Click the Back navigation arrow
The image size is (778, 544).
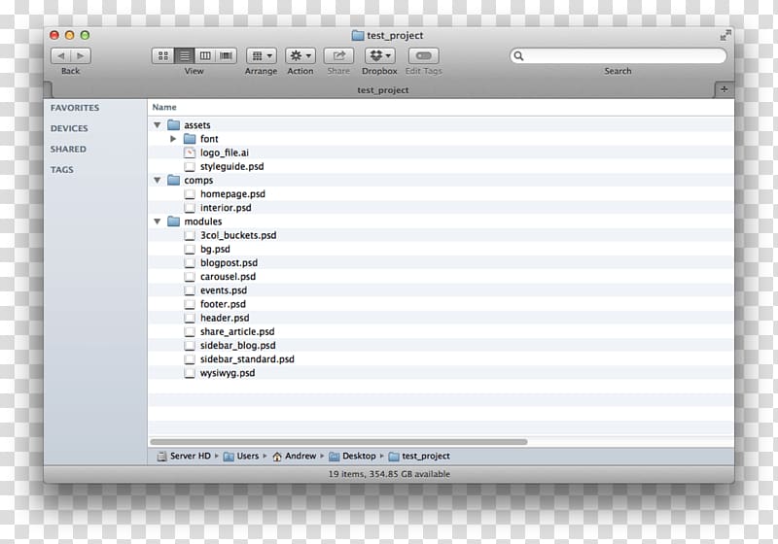pos(60,56)
